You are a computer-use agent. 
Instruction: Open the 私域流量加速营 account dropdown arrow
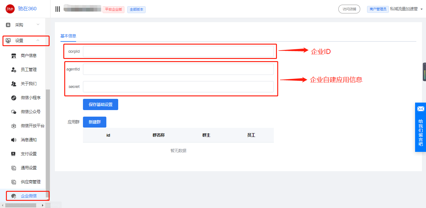[422, 9]
